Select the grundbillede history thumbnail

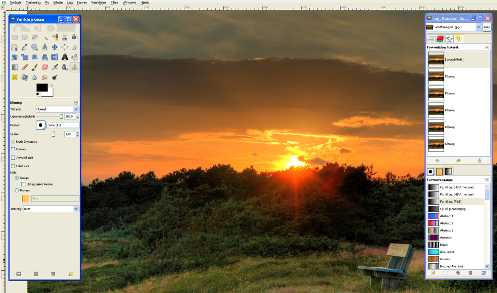[x=436, y=59]
